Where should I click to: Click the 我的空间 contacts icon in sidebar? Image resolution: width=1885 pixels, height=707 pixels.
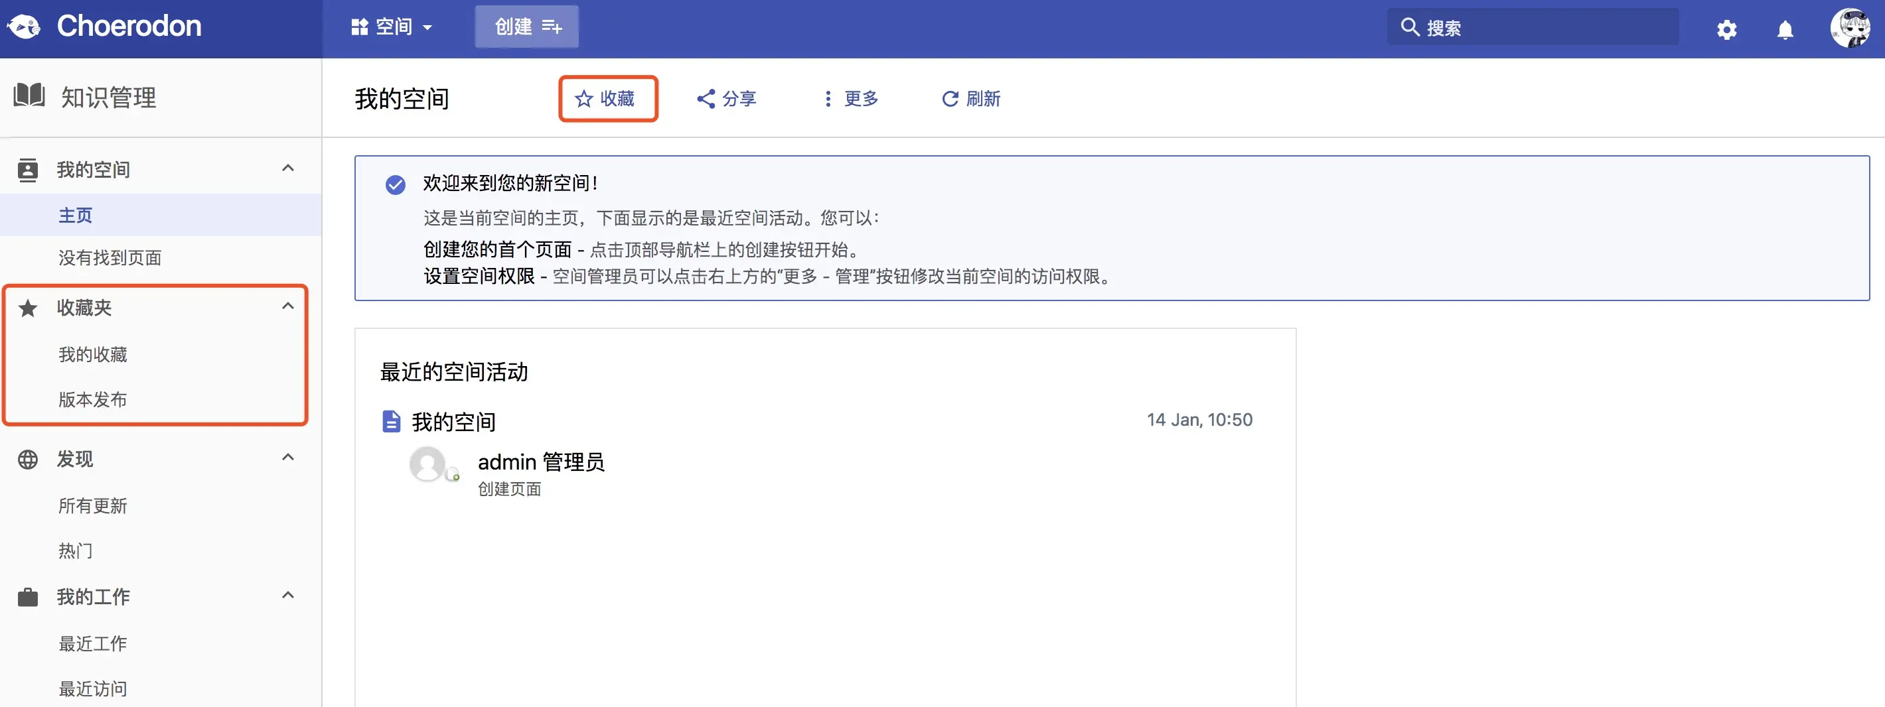(28, 170)
